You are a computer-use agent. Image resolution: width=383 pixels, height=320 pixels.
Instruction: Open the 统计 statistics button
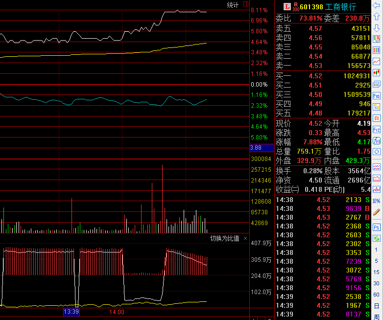pos(233,5)
